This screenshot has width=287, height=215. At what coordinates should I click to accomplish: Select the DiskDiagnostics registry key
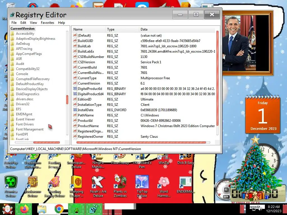pyautogui.click(x=27, y=94)
